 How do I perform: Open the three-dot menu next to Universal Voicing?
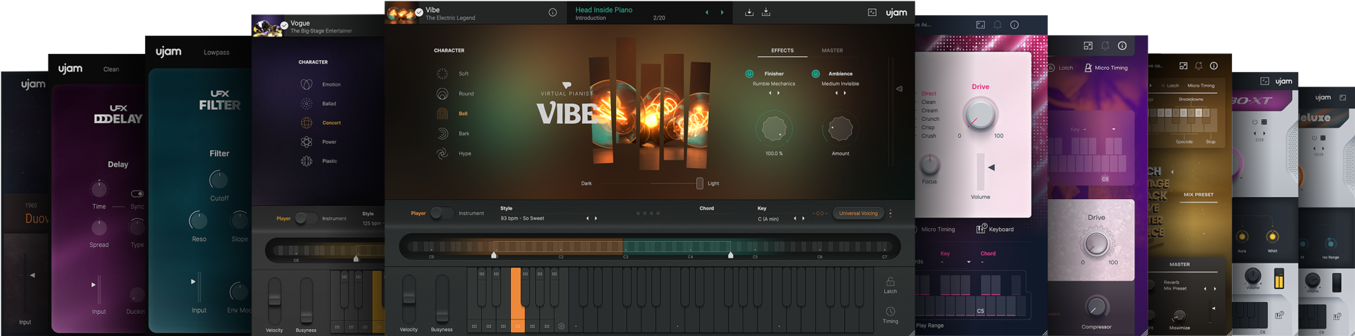point(890,214)
